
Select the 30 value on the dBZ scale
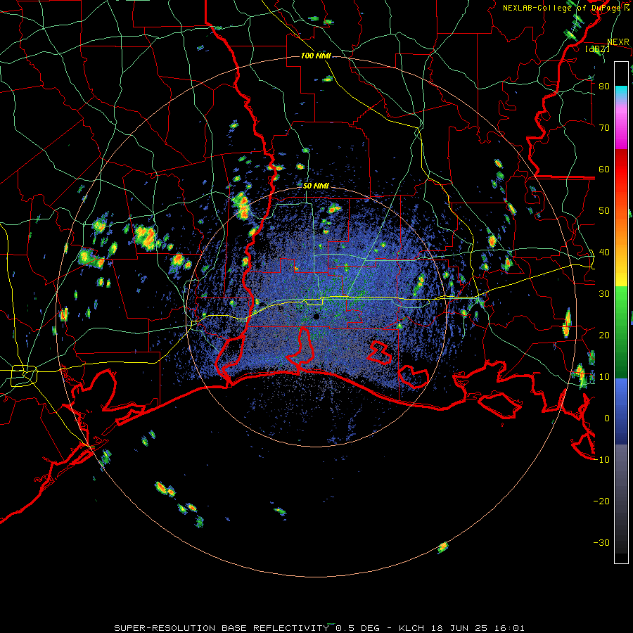pyautogui.click(x=604, y=293)
